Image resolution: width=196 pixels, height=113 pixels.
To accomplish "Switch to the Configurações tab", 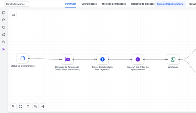I will (89, 4).
